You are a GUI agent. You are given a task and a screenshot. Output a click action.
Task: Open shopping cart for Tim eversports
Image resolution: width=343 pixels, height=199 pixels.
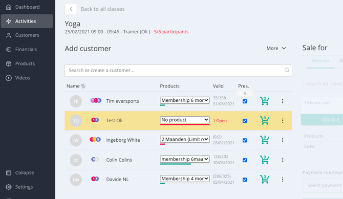265,101
